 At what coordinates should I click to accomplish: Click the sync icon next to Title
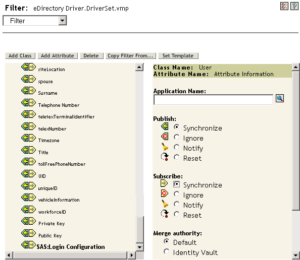click(x=28, y=150)
